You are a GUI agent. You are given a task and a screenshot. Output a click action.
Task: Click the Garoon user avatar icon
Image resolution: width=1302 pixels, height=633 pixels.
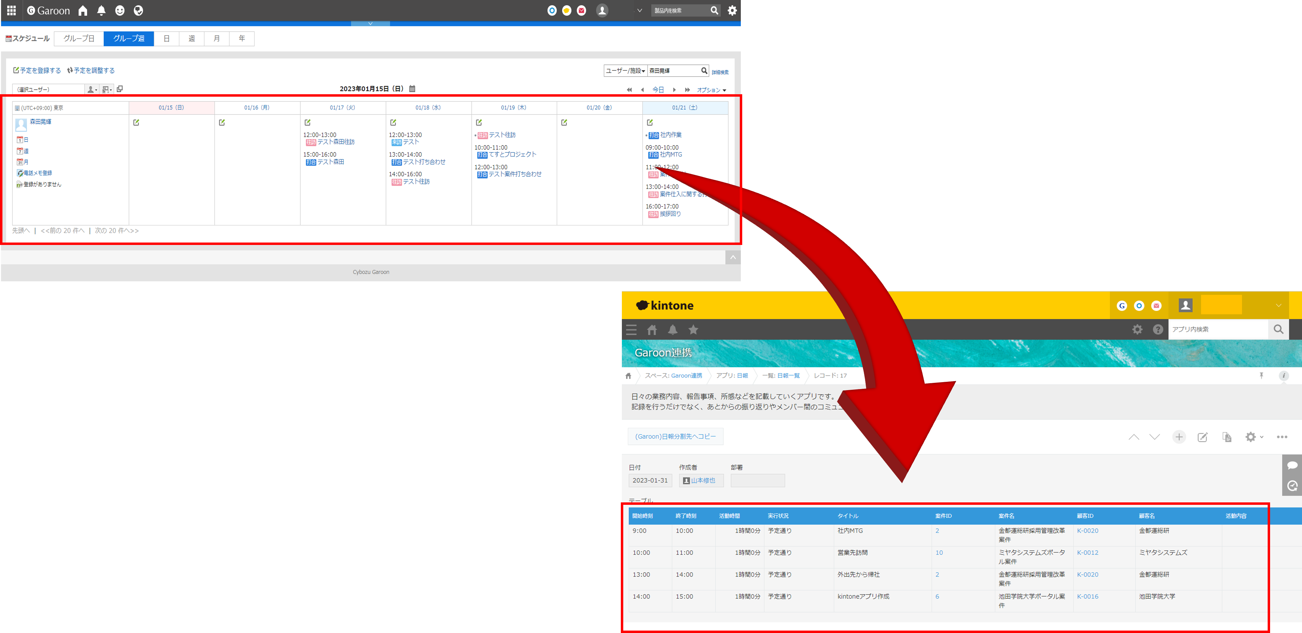(602, 11)
